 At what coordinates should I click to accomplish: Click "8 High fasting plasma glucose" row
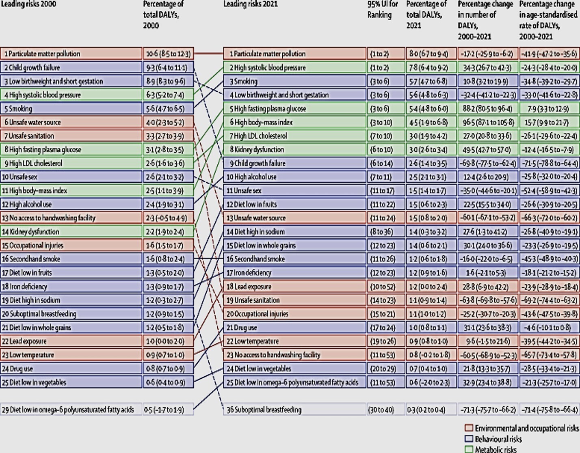71,149
